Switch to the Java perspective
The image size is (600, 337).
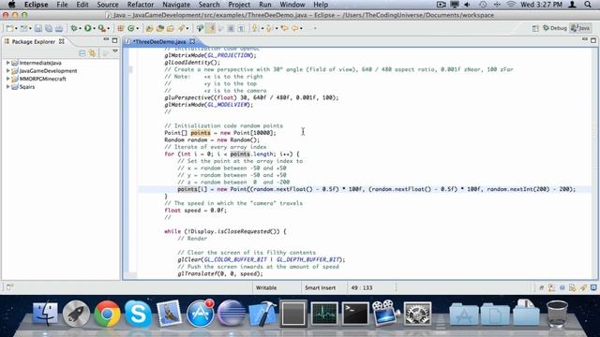(580, 28)
